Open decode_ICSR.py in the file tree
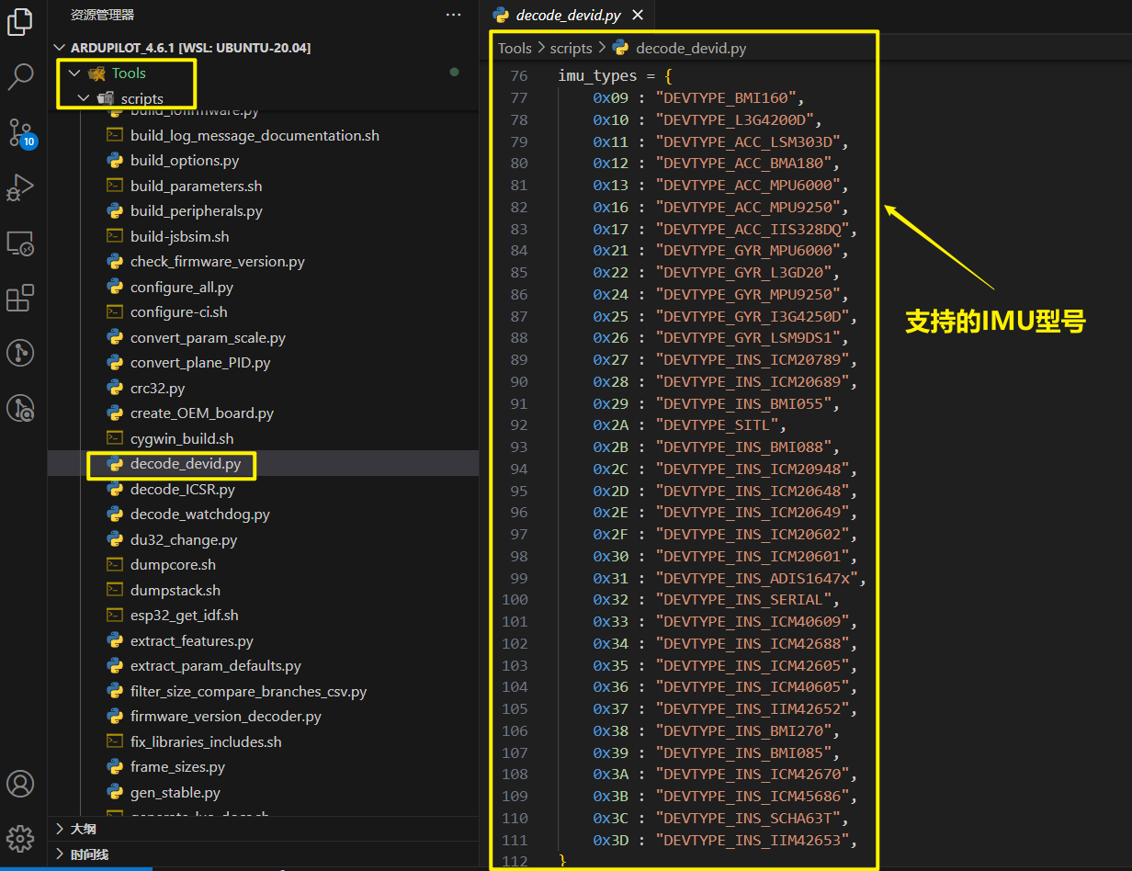1132x871 pixels. [182, 489]
